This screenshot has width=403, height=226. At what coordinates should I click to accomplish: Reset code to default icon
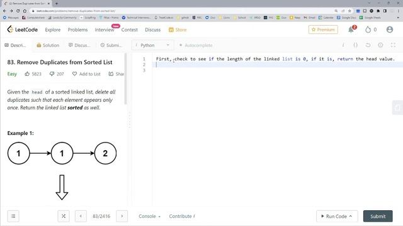pos(368,45)
